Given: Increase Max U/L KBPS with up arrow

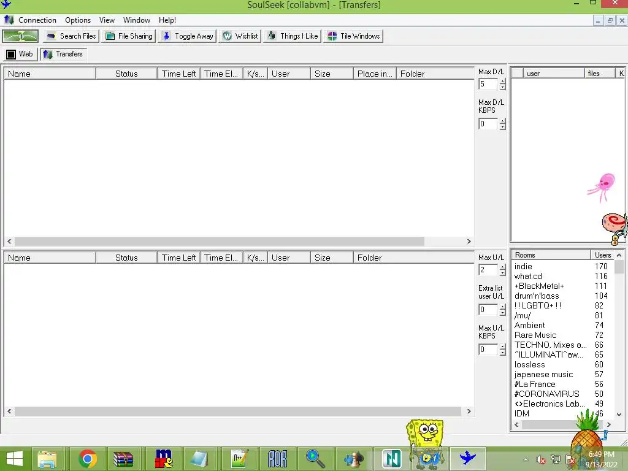Looking at the screenshot, I should (x=503, y=347).
